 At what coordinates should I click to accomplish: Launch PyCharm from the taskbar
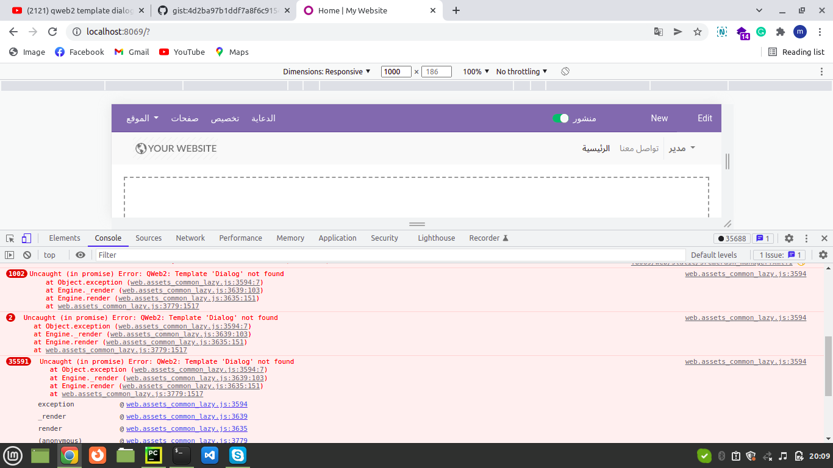(153, 455)
